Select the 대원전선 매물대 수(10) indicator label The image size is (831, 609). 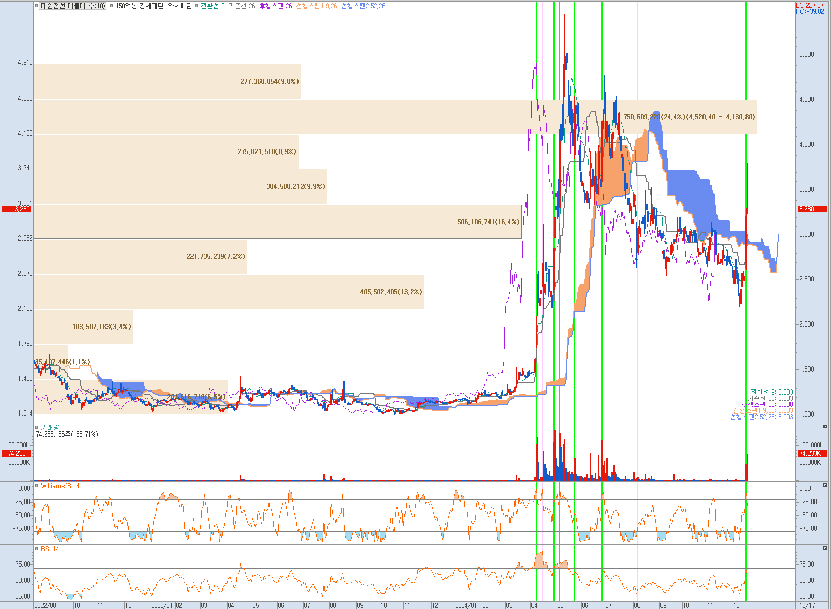[73, 6]
